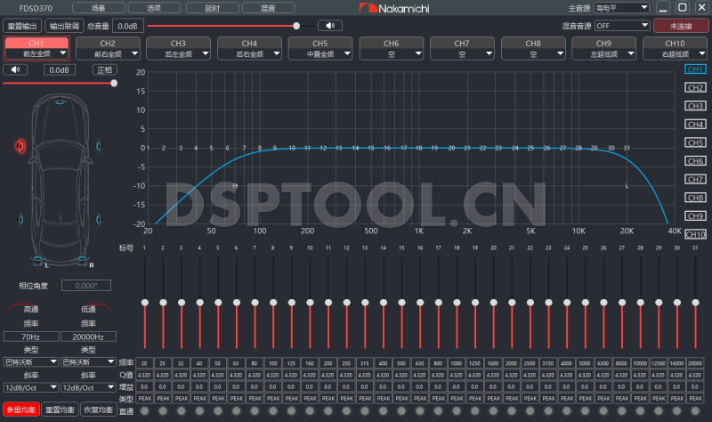Open the 混音音源 dropdown set to OFF

(x=609, y=26)
